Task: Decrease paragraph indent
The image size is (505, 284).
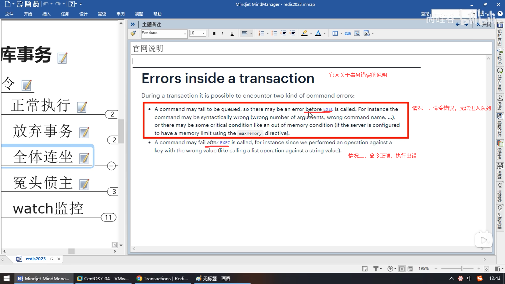Action: pos(283,33)
